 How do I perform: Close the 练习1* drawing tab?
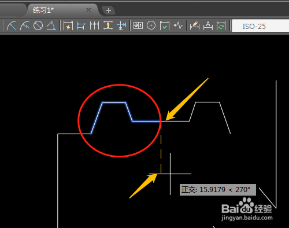click(88, 10)
